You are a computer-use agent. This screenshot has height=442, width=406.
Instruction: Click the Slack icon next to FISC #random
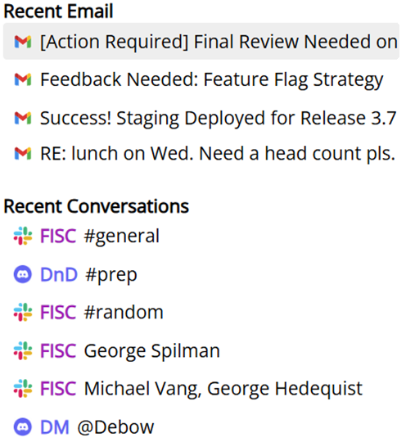[x=23, y=312]
